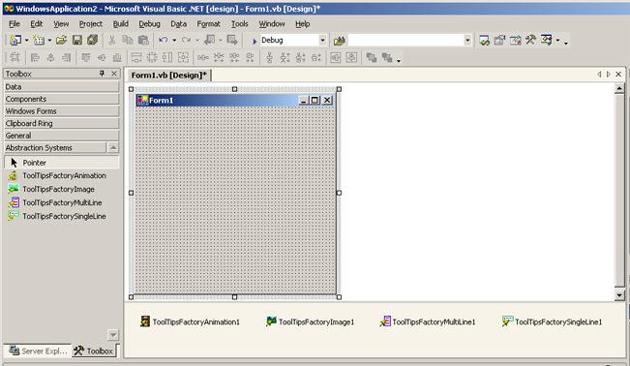Click the Align Middles icon
Screen dimensions: 630x366
coord(102,58)
